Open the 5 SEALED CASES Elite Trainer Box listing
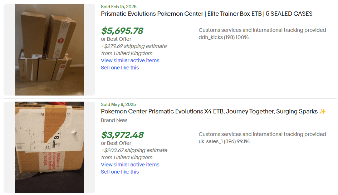The image size is (338, 195). pyautogui.click(x=206, y=14)
